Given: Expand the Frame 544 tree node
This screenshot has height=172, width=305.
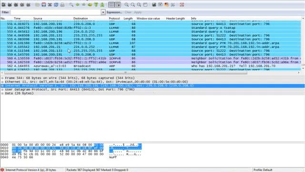Looking at the screenshot, I should [x=2, y=78].
